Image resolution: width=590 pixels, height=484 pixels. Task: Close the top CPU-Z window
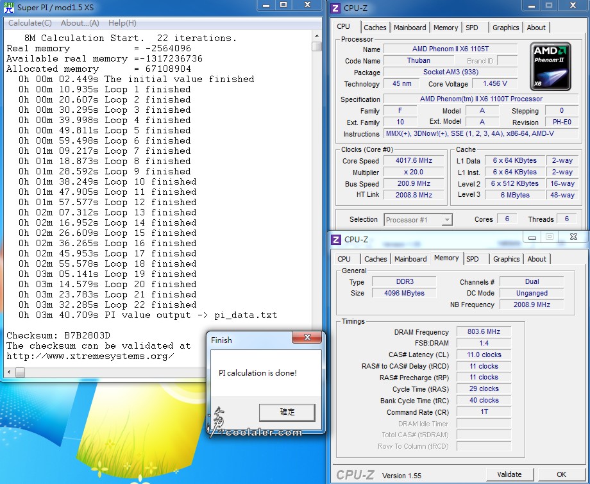(573, 6)
